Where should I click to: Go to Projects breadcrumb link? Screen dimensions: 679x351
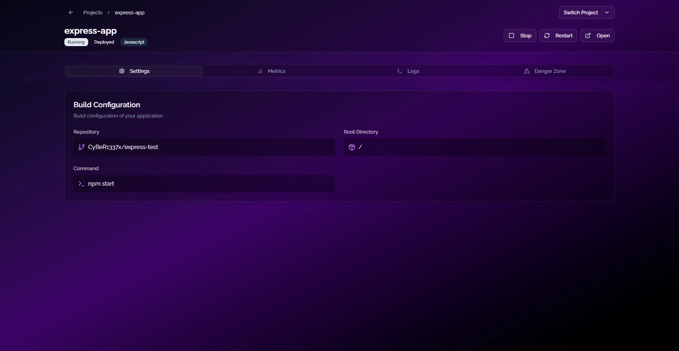(x=93, y=12)
